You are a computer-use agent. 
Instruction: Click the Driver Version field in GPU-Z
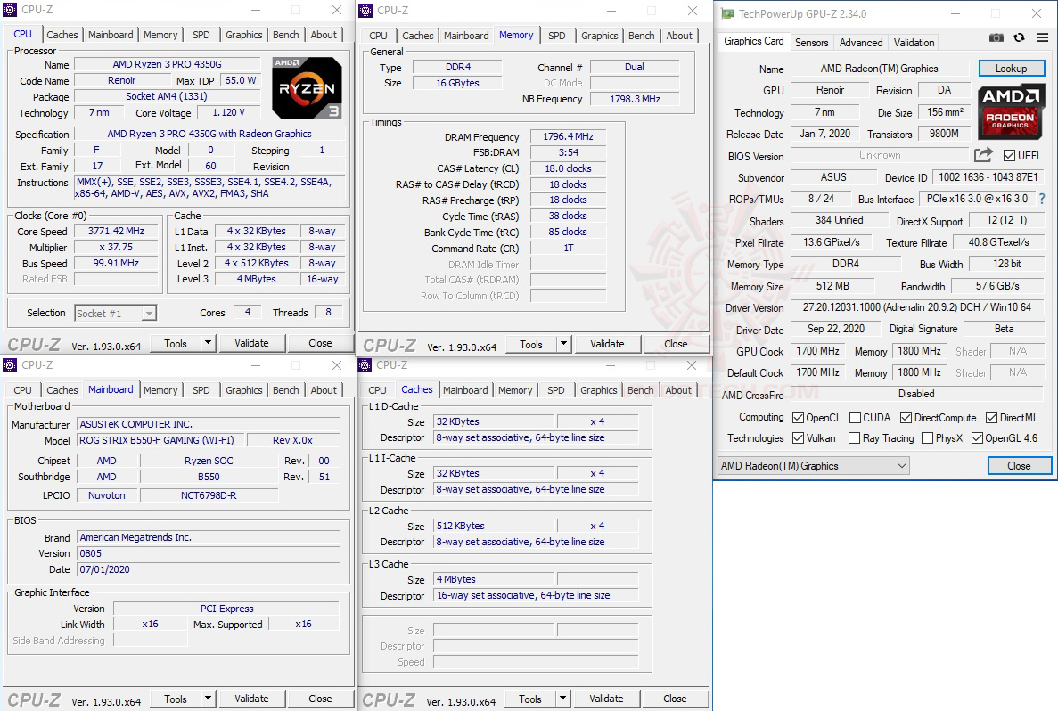point(916,306)
